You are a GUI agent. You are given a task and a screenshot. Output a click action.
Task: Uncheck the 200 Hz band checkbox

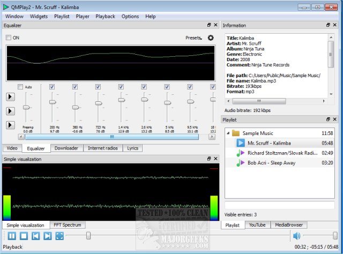pos(52,87)
